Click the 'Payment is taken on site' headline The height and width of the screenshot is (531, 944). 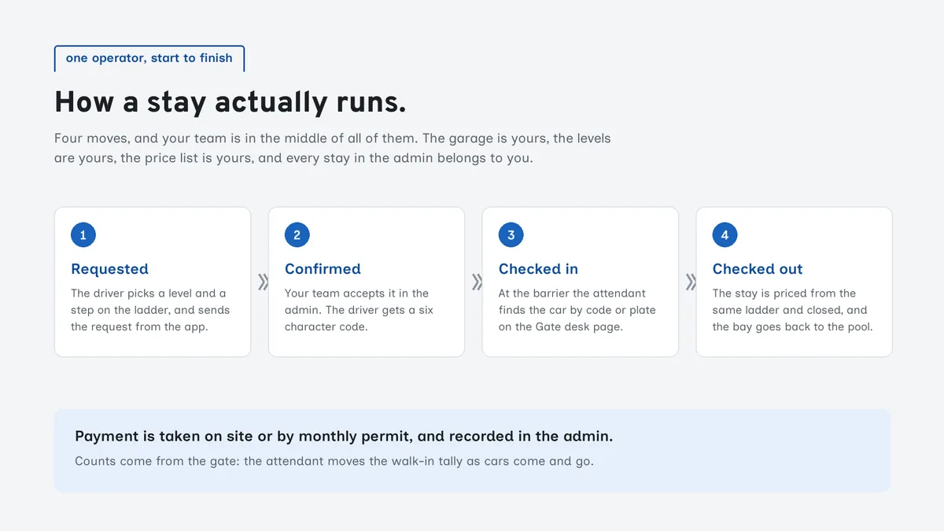[344, 436]
